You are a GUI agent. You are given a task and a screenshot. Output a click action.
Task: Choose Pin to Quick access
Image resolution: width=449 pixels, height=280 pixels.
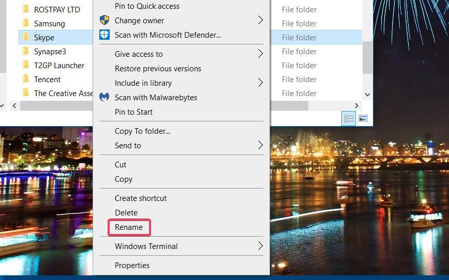[x=147, y=6]
